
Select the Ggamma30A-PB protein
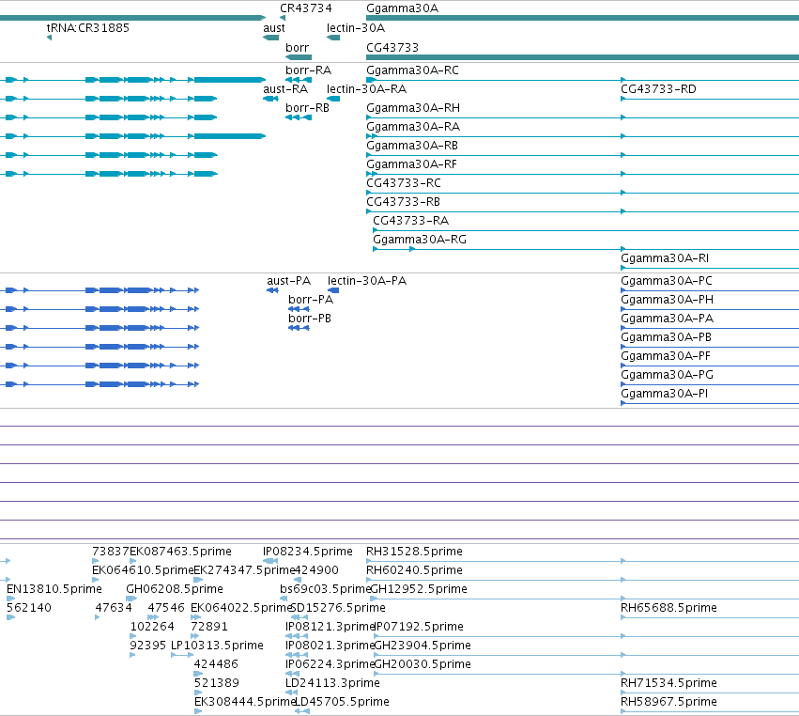tap(666, 337)
